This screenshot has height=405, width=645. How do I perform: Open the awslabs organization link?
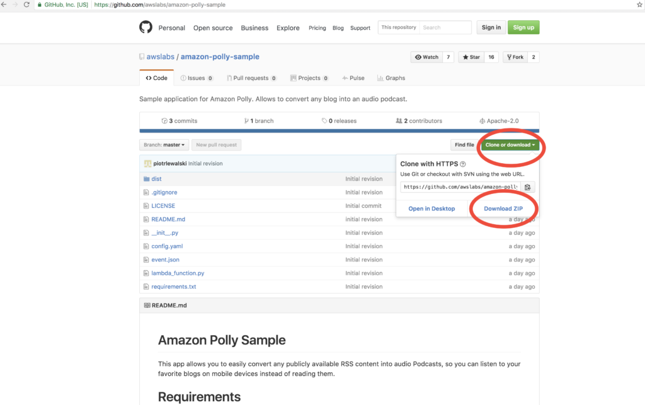point(161,57)
